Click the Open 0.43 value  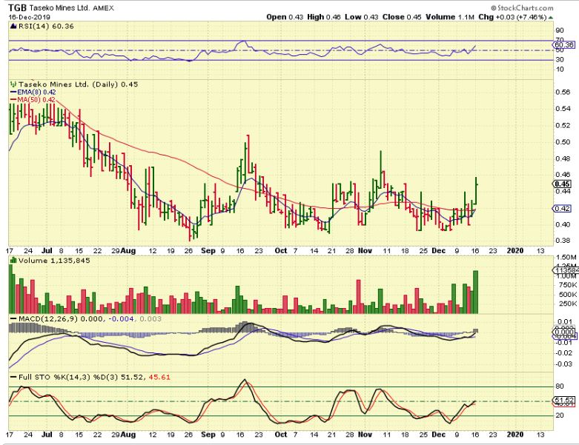coord(285,17)
